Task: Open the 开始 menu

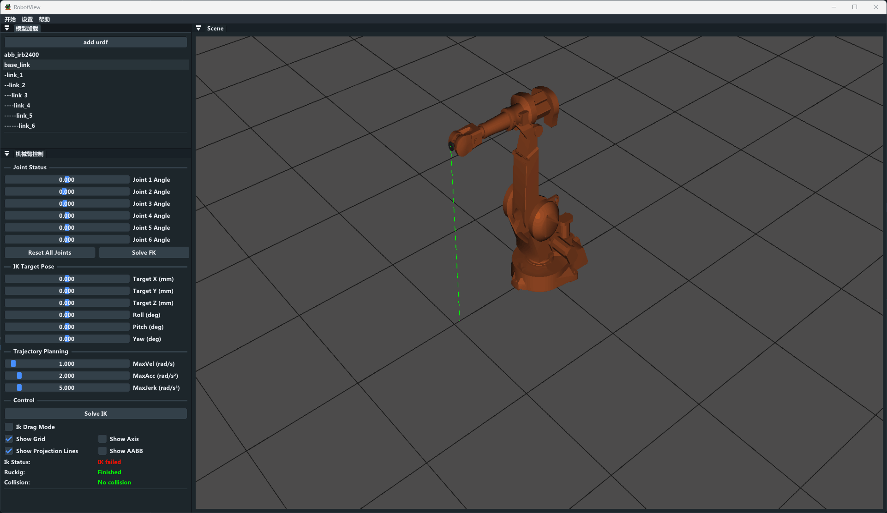Action: [10, 19]
